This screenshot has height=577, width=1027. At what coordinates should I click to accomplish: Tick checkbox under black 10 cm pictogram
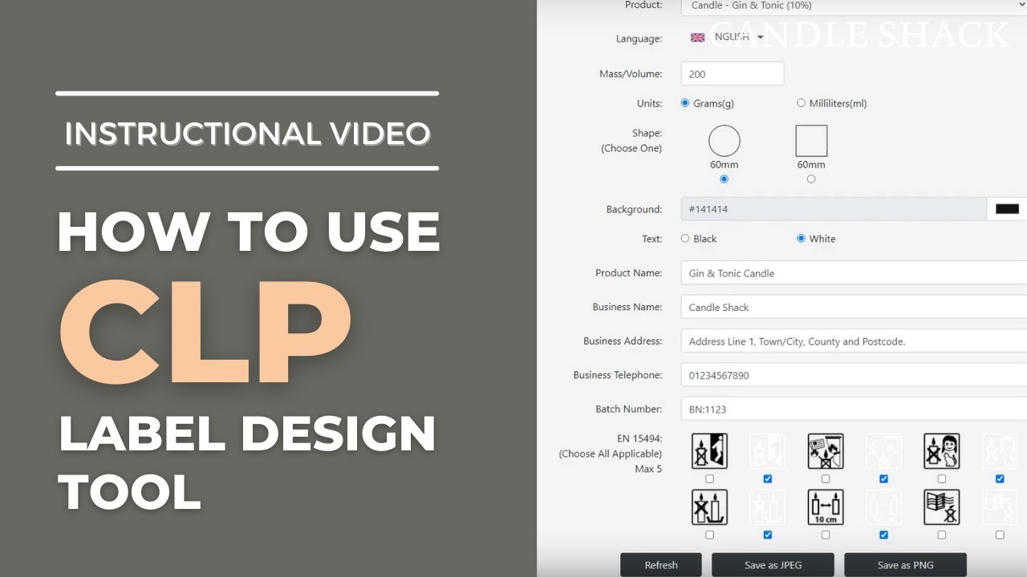[x=826, y=535]
